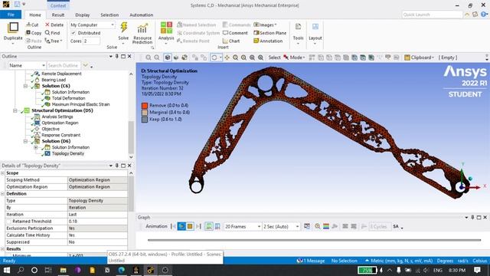Open the Context ribbon tab

58,5
